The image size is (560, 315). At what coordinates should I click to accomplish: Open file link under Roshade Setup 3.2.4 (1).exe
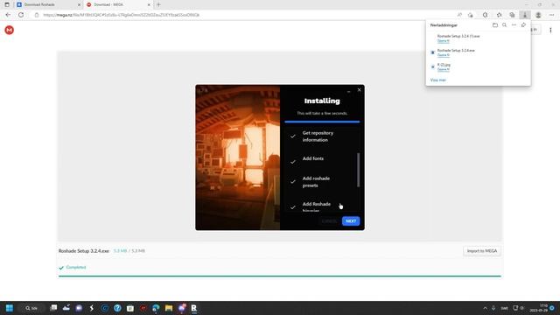pyautogui.click(x=444, y=41)
